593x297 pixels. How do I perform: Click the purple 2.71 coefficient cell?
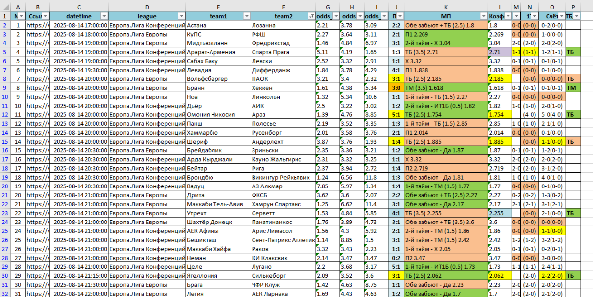[x=499, y=52]
